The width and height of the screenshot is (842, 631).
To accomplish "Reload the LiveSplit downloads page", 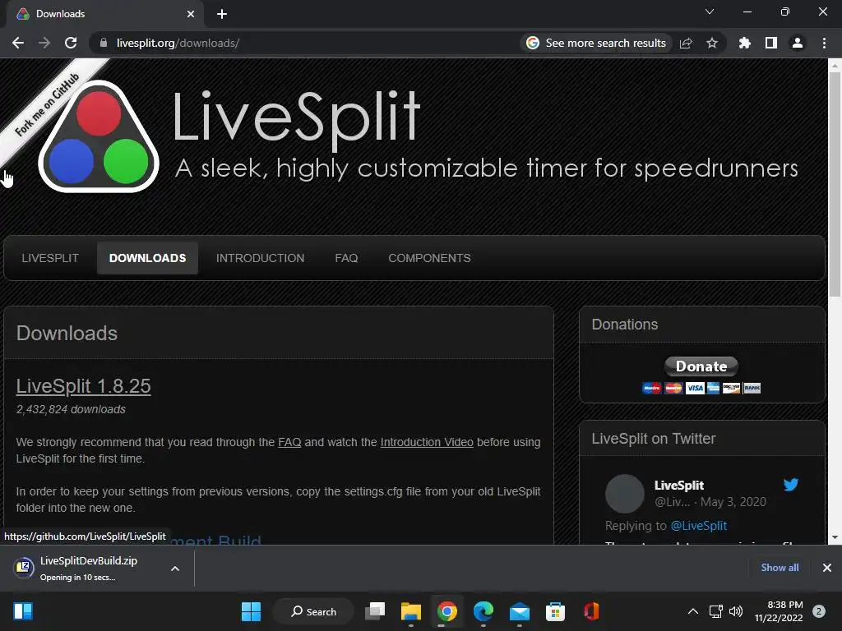I will pos(71,43).
